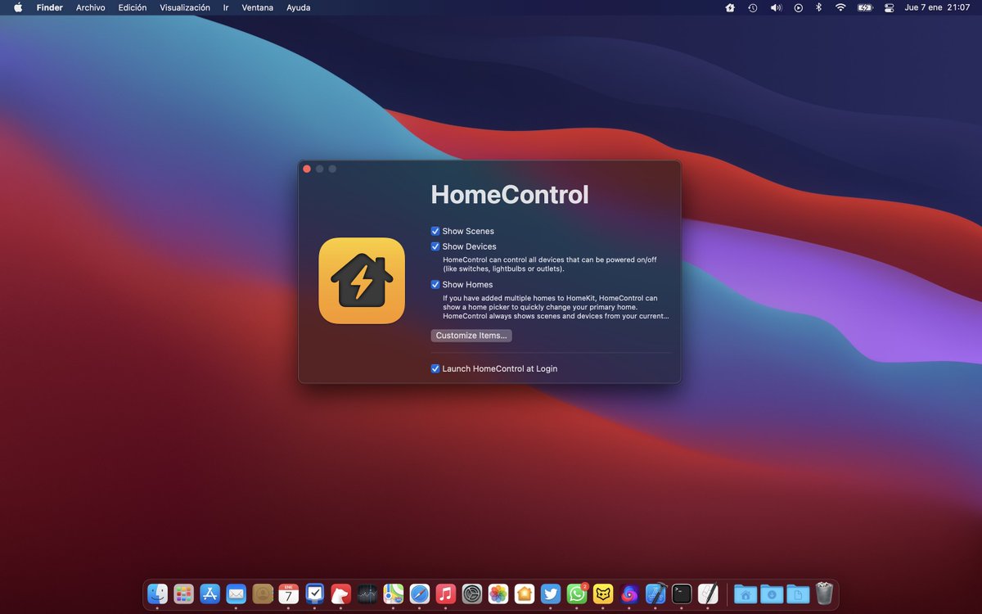Click the battery status icon

click(x=865, y=7)
